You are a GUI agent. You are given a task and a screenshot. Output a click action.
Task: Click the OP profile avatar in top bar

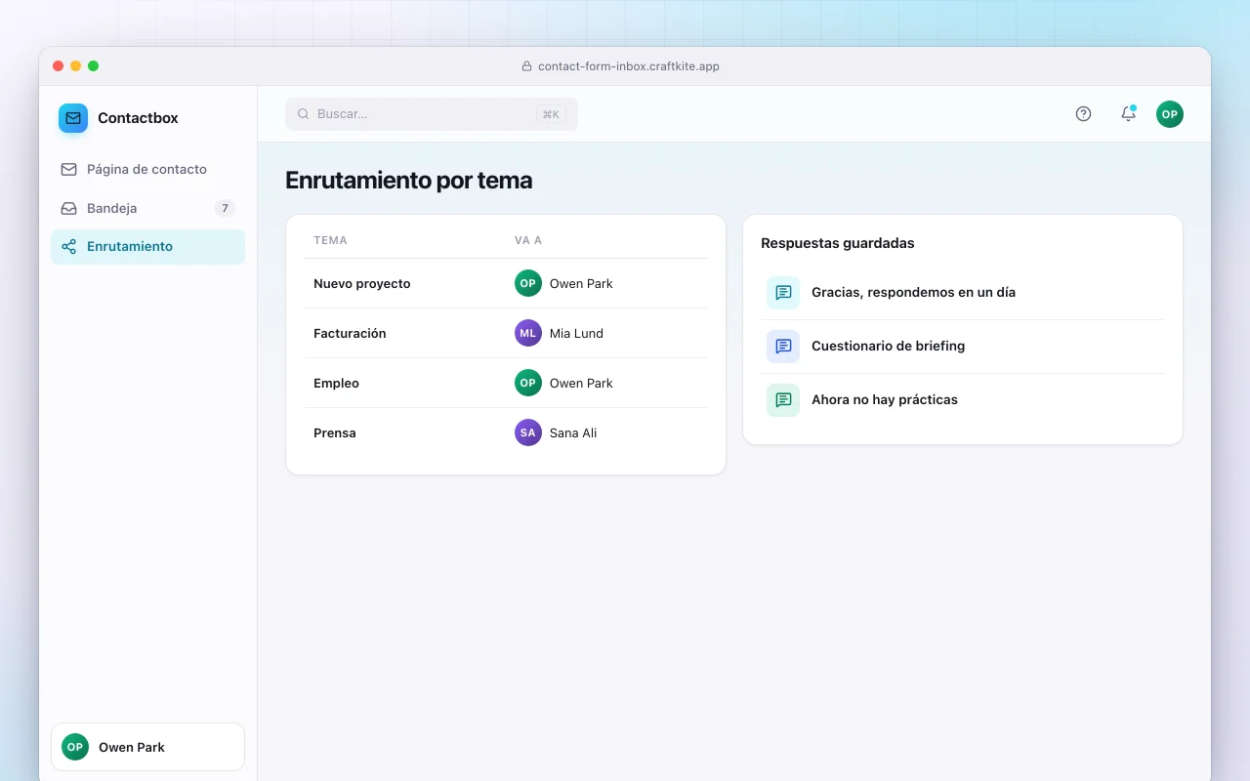[x=1170, y=114]
